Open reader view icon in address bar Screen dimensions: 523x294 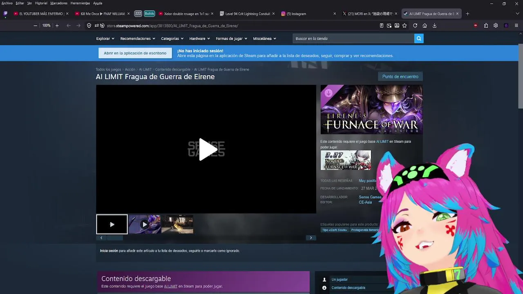(382, 25)
